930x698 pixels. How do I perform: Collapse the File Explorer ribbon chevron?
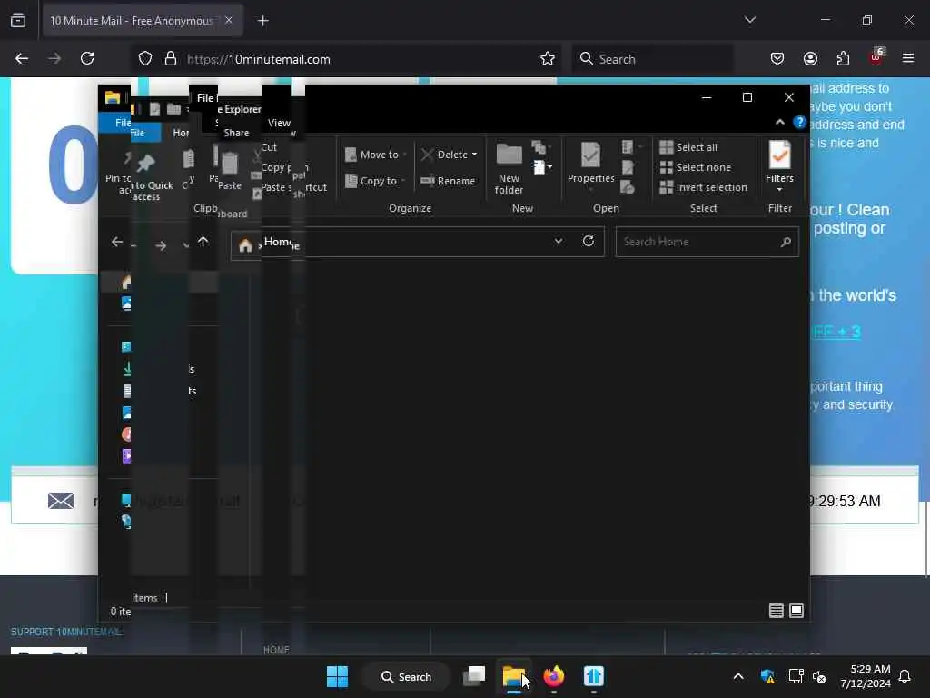[780, 123]
